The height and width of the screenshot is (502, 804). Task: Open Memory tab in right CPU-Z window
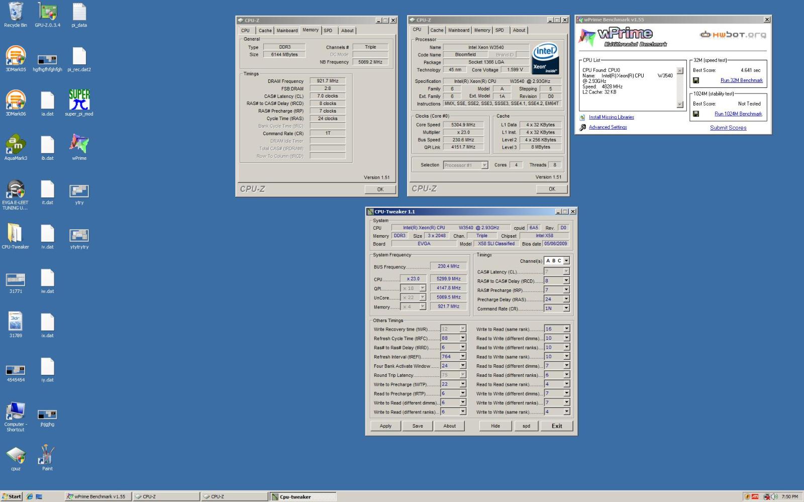click(482, 30)
